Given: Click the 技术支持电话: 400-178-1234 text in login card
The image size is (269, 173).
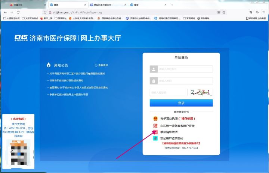Looking at the screenshot, I should (x=181, y=148).
